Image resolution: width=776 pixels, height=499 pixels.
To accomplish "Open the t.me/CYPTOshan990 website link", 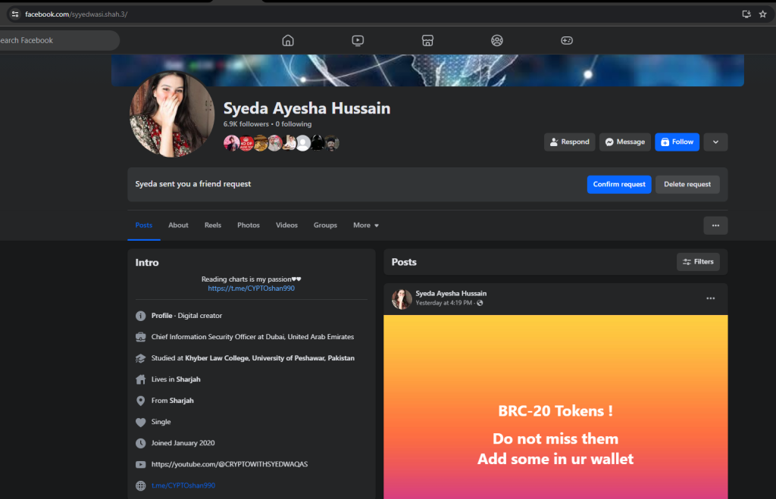I will (x=183, y=485).
